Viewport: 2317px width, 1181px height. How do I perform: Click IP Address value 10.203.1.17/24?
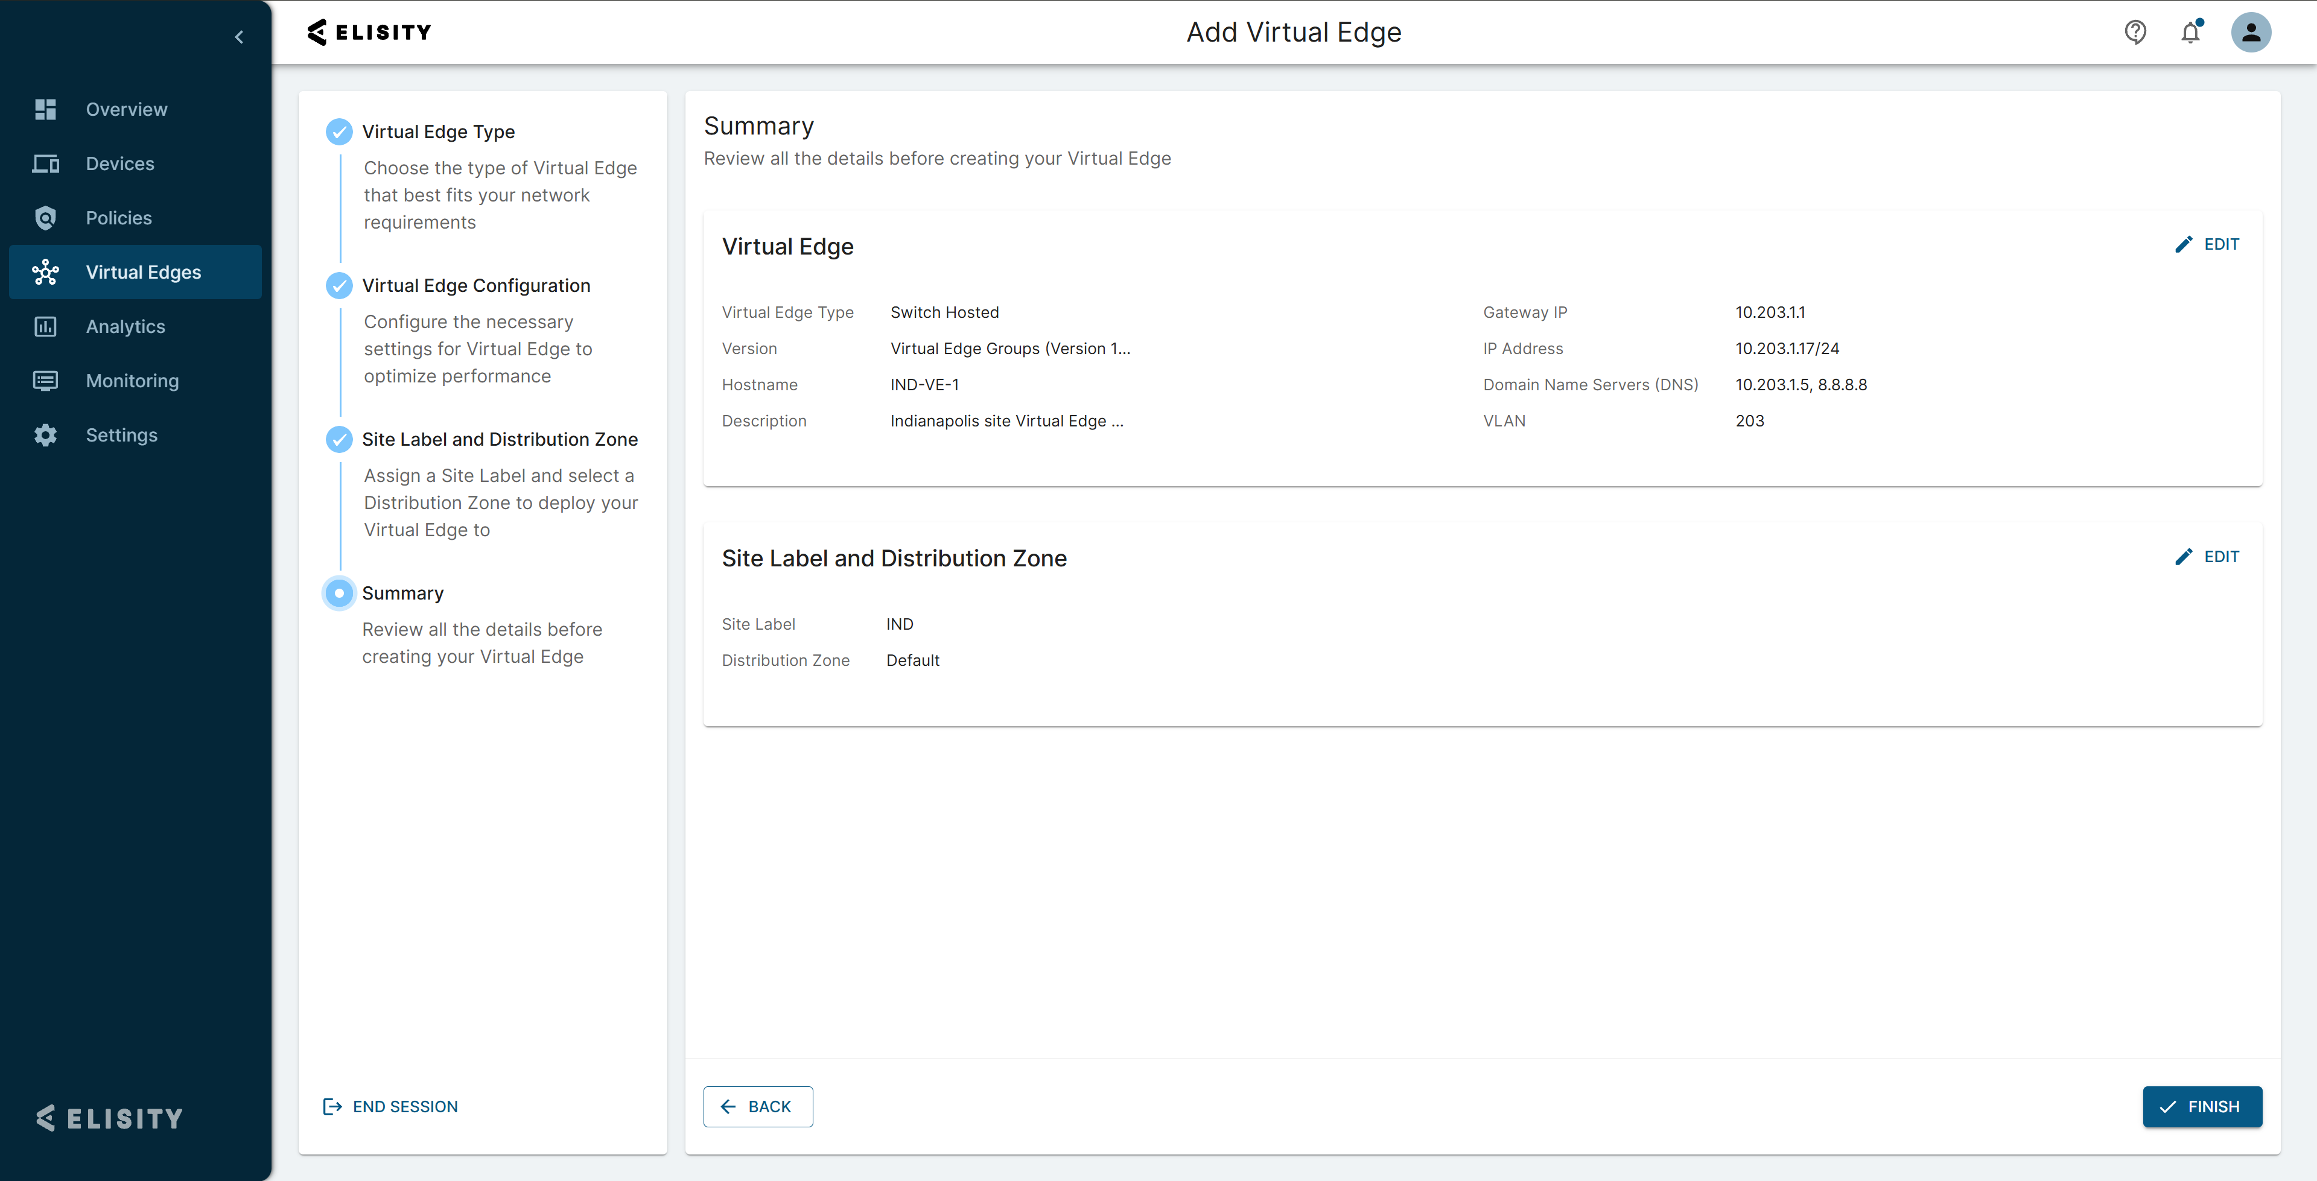click(1787, 348)
